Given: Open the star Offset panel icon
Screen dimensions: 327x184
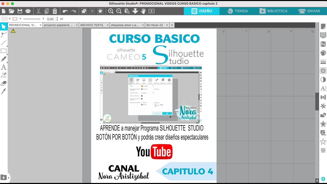Looking at the screenshot, I should point(323,124).
